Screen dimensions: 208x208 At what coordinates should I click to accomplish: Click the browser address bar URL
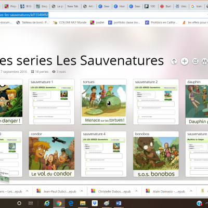(x=24, y=15)
